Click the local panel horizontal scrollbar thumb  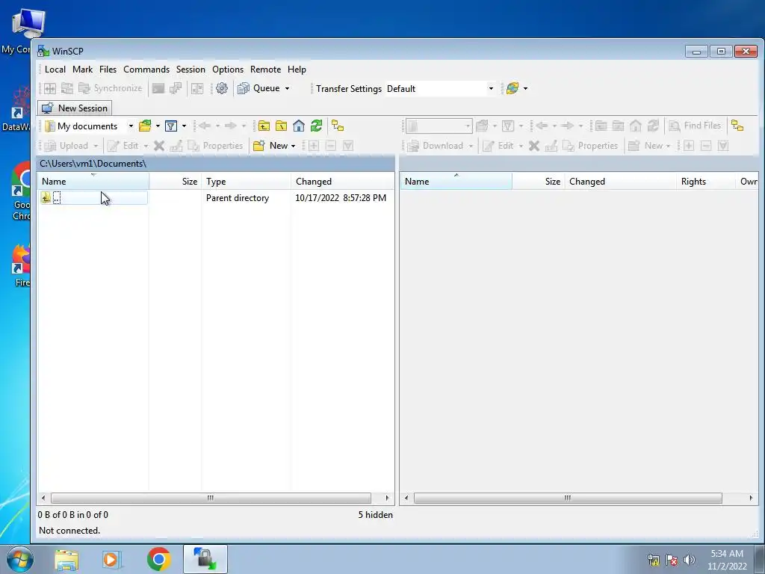(211, 498)
